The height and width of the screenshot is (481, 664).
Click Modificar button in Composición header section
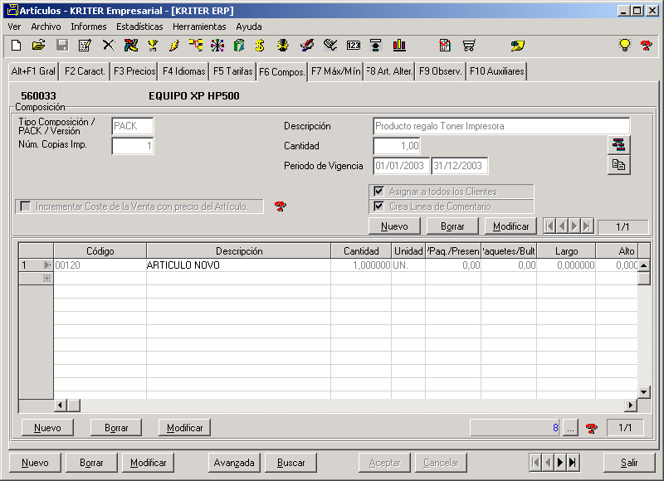tap(510, 226)
